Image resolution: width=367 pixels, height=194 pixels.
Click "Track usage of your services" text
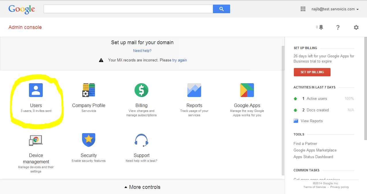194,113
